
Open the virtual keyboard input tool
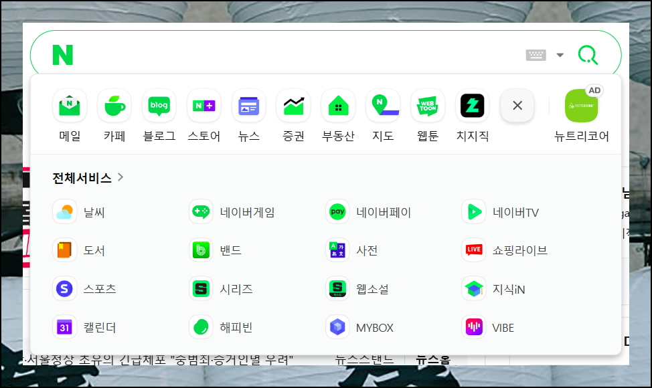536,55
